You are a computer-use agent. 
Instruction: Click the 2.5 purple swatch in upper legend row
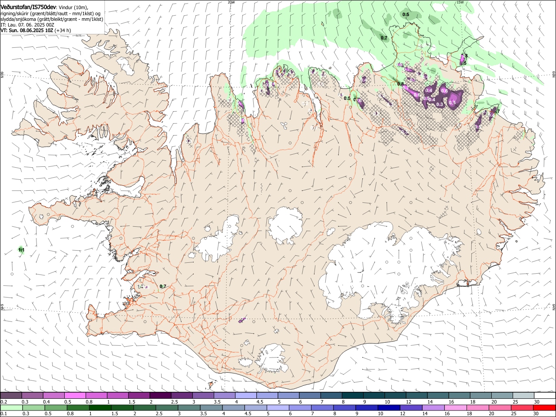click(x=182, y=396)
